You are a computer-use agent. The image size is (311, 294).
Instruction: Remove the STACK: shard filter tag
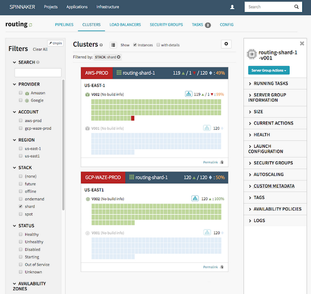point(119,57)
